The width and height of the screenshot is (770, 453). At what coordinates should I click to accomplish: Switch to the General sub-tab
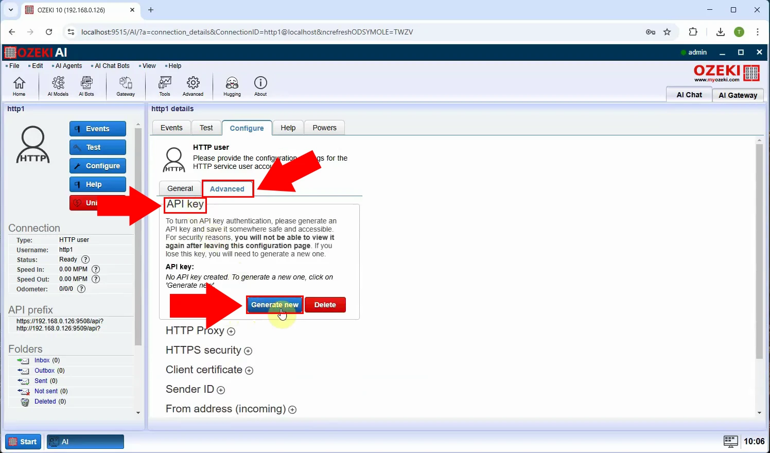(x=180, y=188)
